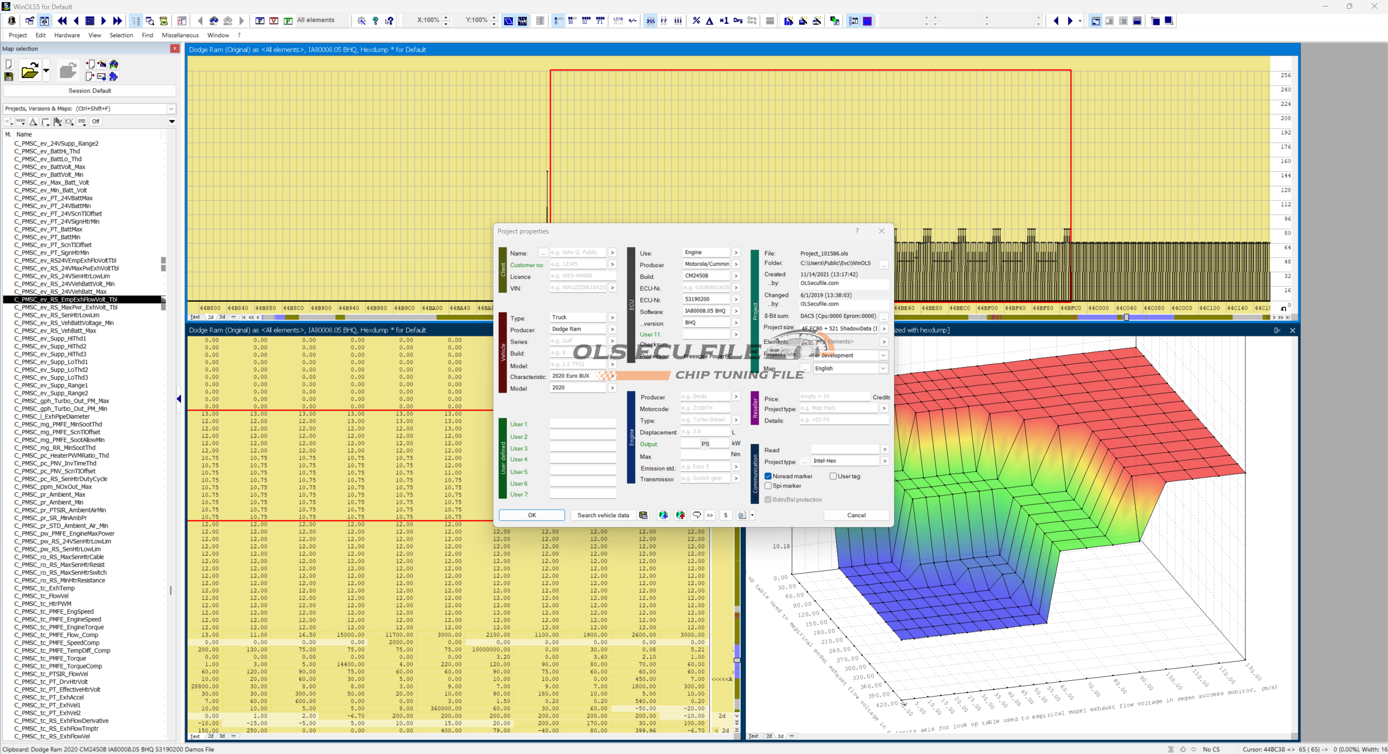Open the Miscellaneous menu
The height and width of the screenshot is (754, 1388).
click(x=180, y=35)
